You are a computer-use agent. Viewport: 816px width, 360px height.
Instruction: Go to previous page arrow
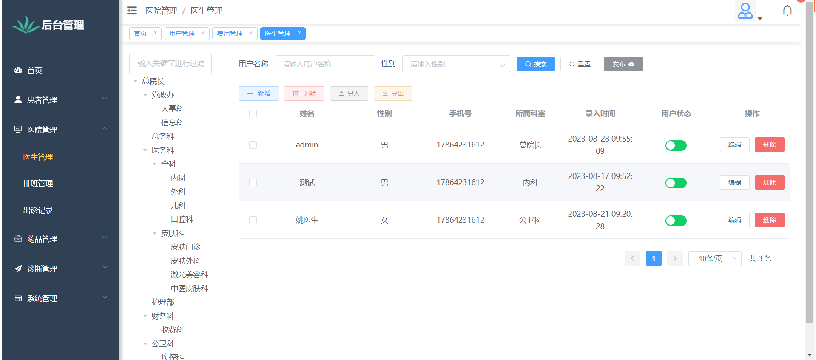click(632, 258)
